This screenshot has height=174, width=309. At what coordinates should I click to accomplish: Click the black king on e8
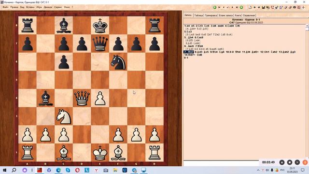pos(100,26)
